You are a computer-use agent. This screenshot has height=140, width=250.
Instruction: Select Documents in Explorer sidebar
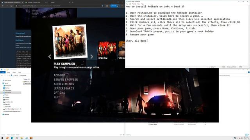[7, 90]
